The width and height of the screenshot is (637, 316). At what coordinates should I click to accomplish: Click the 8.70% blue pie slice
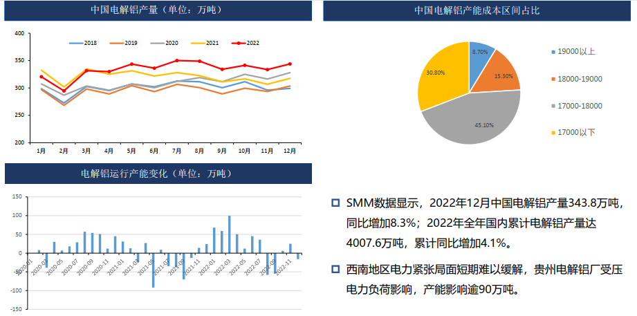481,55
